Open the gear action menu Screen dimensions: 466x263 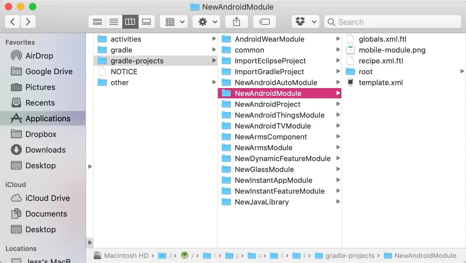(206, 22)
